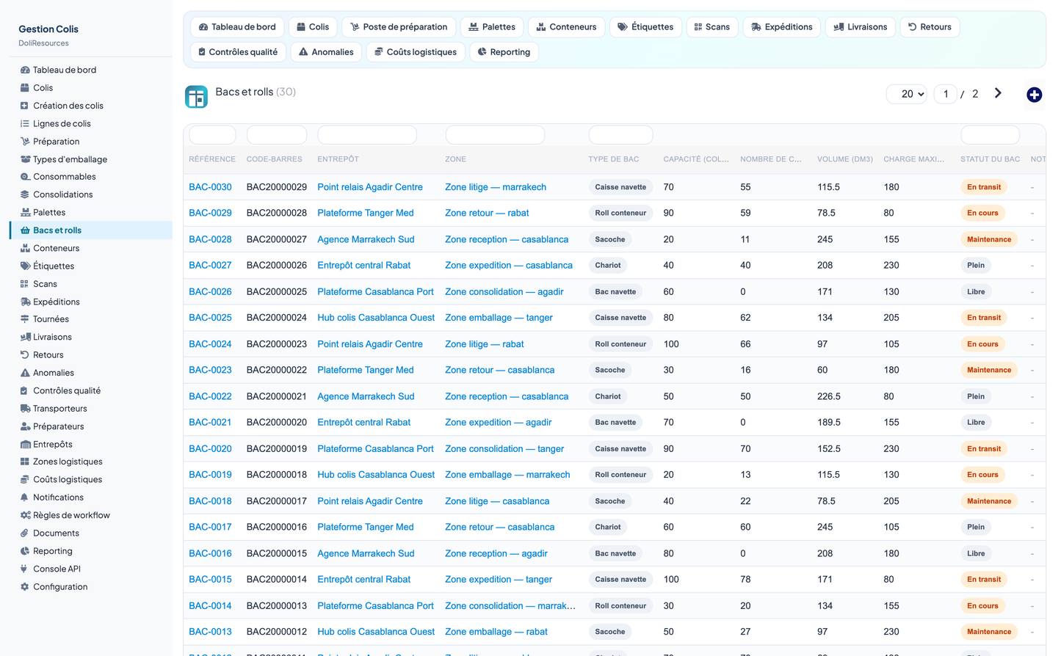Screen dimensions: 1061x656
Task: Switch to the Poste de préparation tab
Action: (399, 27)
